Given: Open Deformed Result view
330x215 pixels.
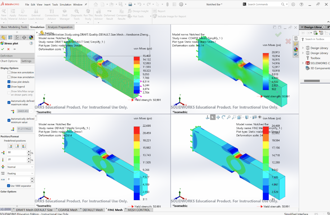Looking at the screenshot, I should tap(110, 15).
